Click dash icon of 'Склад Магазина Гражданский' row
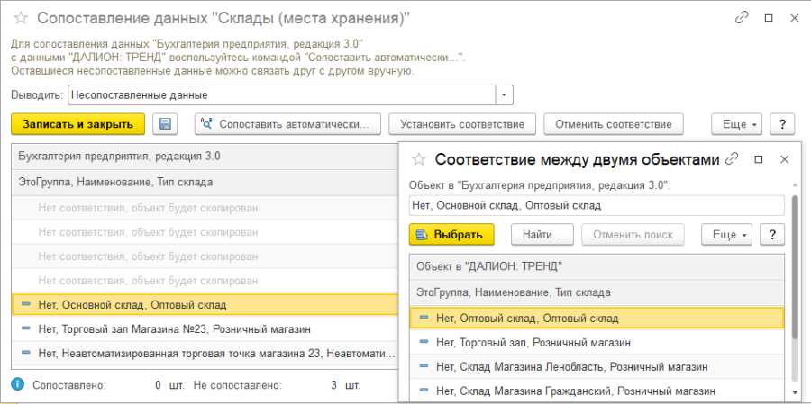 click(424, 390)
